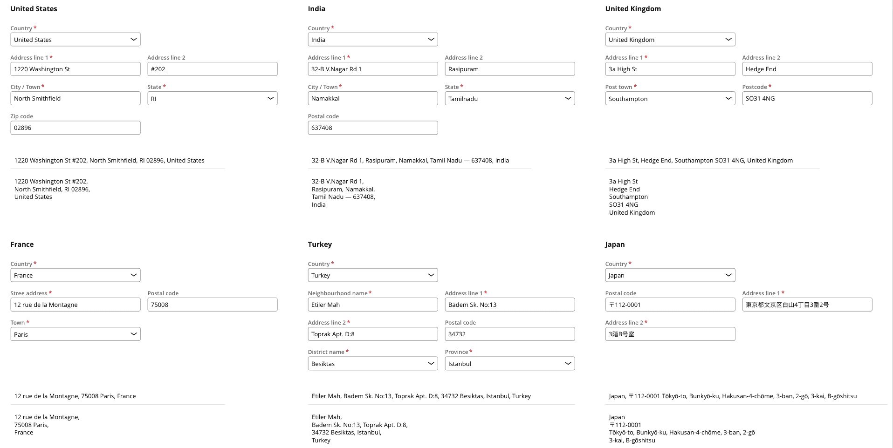Click 'North Smithfield, RI 02896,' multiline line
893x448 pixels.
(x=52, y=189)
